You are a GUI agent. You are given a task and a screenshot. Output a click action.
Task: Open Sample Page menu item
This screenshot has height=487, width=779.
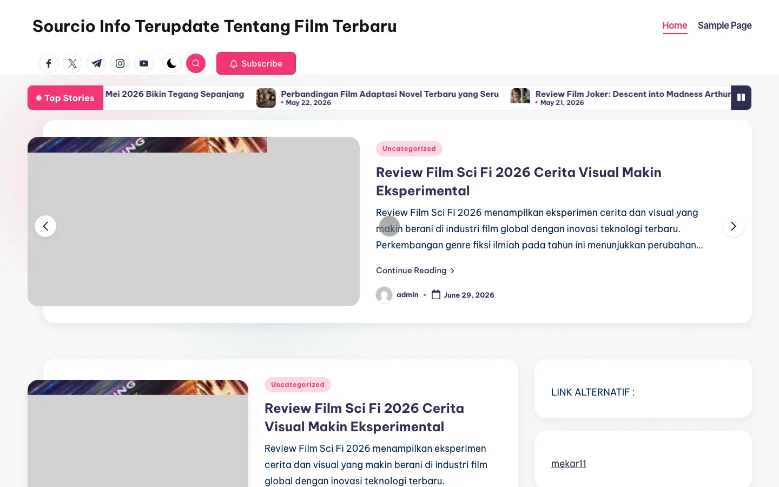point(725,25)
